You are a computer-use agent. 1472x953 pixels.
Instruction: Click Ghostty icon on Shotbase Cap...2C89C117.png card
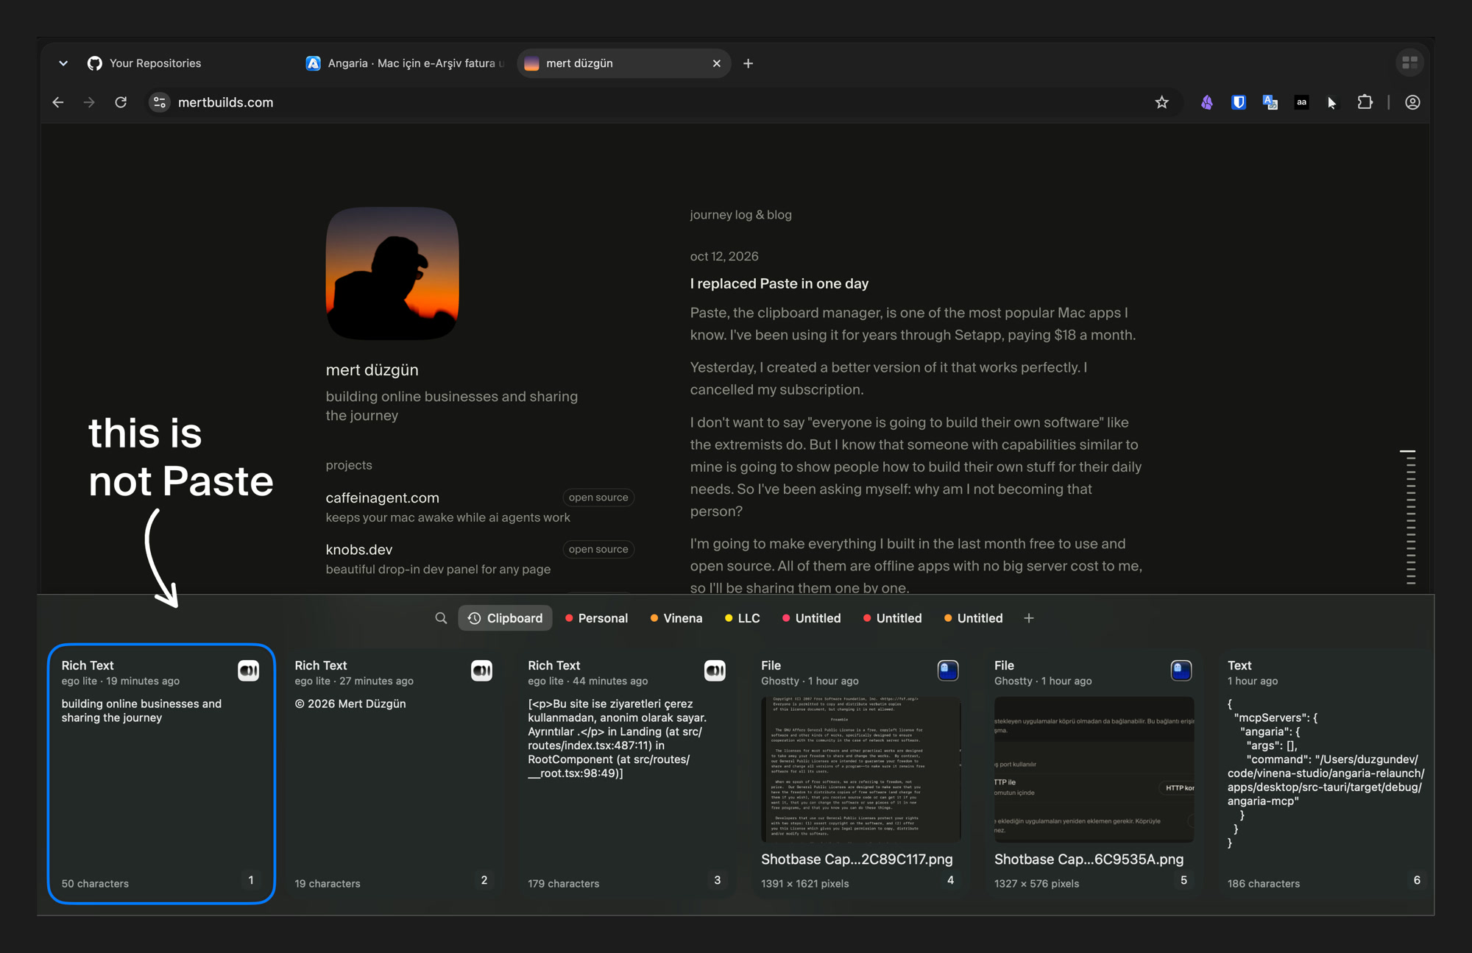point(949,670)
